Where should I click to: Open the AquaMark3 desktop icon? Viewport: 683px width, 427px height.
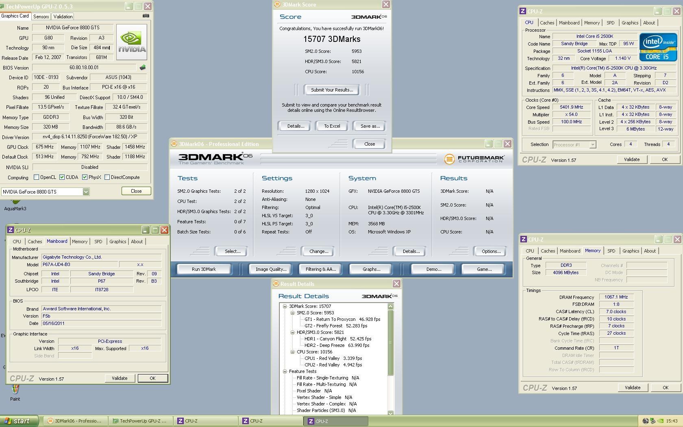[x=15, y=205]
